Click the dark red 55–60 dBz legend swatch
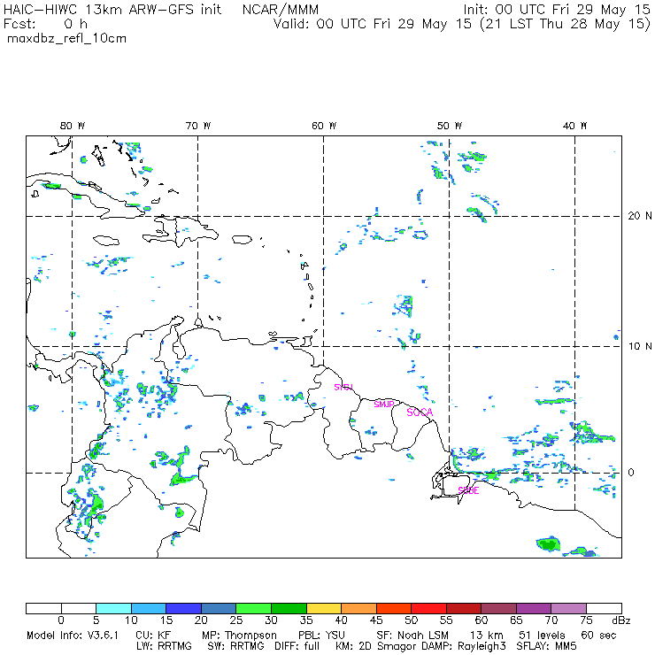Image resolution: width=655 pixels, height=655 pixels. [x=464, y=608]
